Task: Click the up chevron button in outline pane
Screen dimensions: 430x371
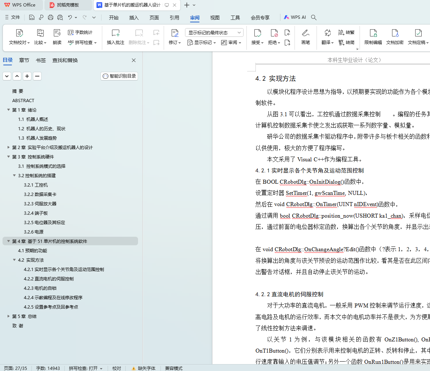Action: tap(17, 76)
